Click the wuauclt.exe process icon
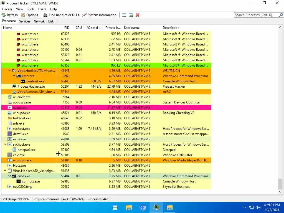Viewport: 284px width, 213px height. (x=10, y=97)
